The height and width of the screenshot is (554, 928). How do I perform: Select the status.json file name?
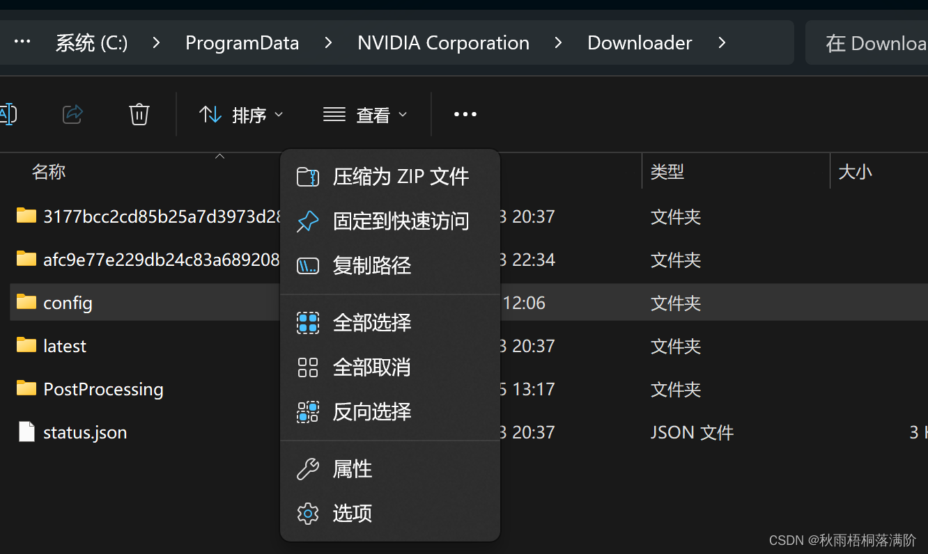[x=85, y=432]
